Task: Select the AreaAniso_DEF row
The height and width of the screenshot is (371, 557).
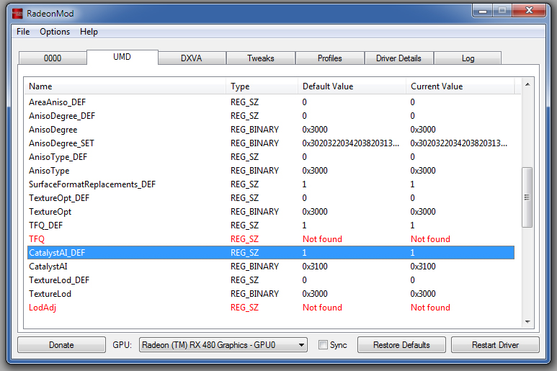Action: coord(271,102)
